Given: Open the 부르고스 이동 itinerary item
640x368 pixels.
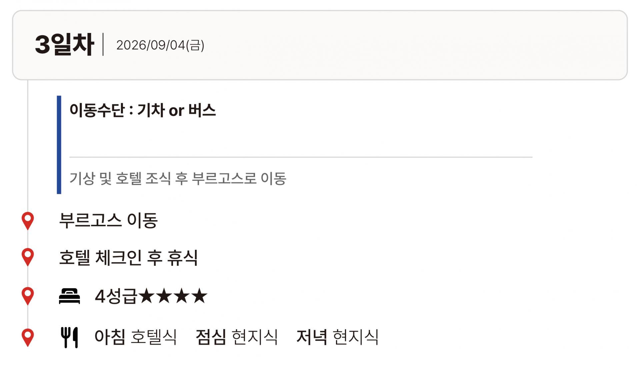Looking at the screenshot, I should click(108, 220).
